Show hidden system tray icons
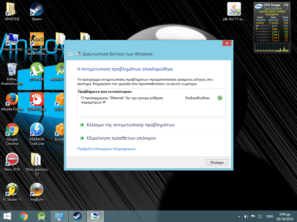297x222 pixels. [x=239, y=216]
